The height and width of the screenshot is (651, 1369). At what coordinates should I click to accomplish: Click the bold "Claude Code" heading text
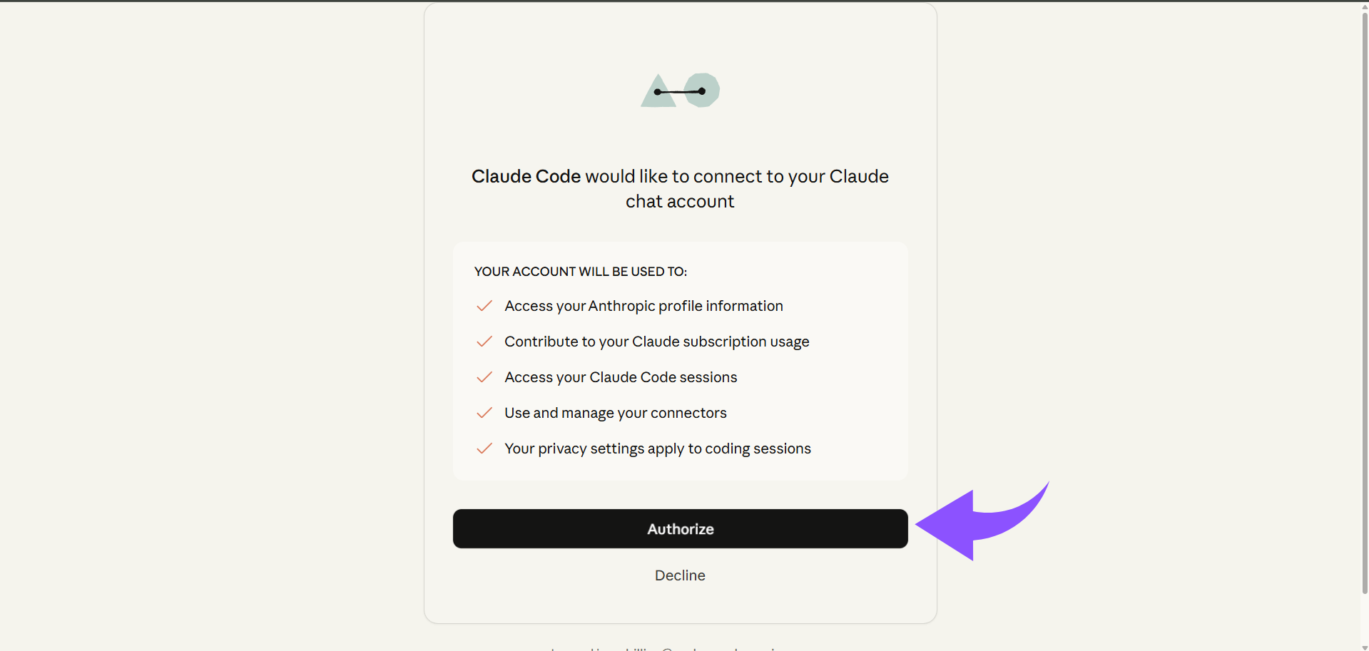[x=526, y=176]
